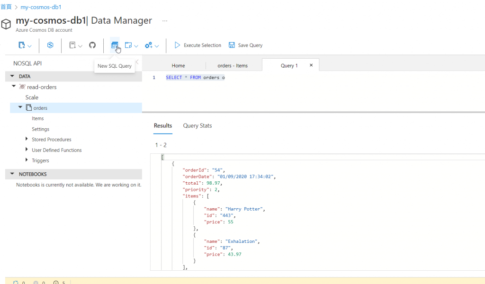Open the Synapse Link hexagon icon

click(50, 45)
